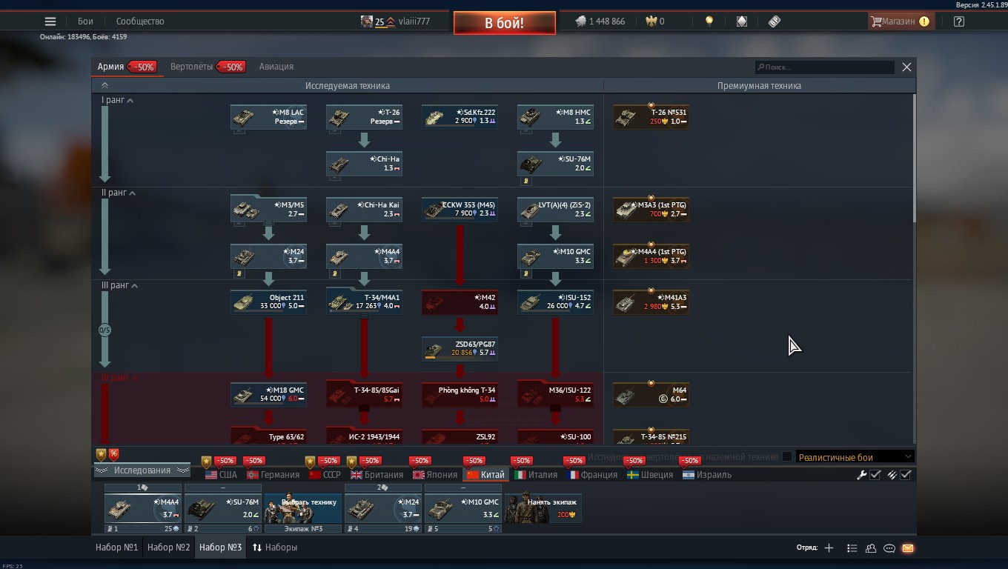Select the premium M41A3 card
The width and height of the screenshot is (1008, 569).
coord(651,302)
